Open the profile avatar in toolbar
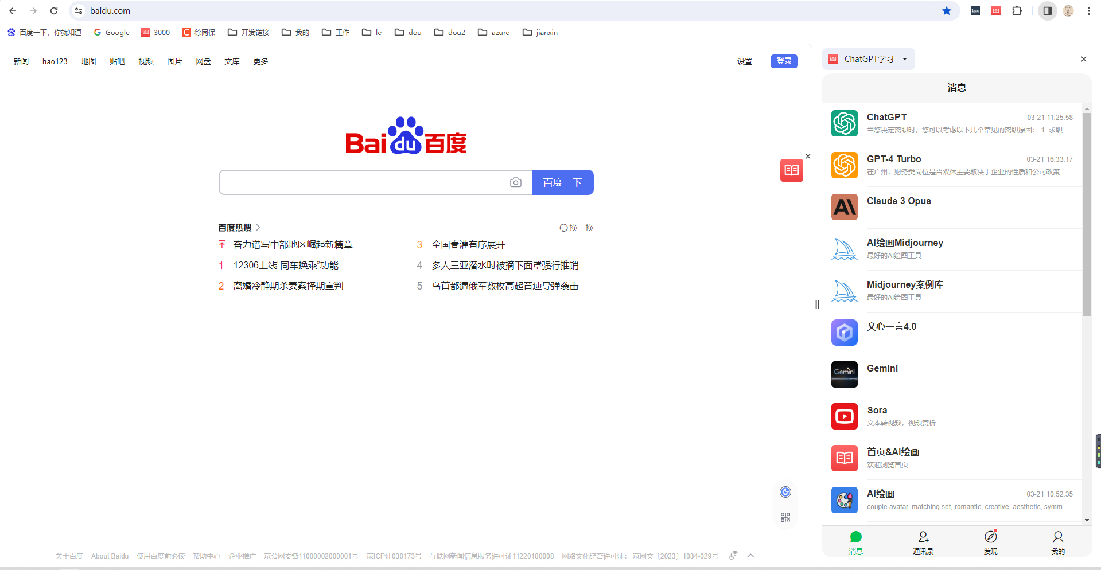1101x570 pixels. [x=1068, y=11]
